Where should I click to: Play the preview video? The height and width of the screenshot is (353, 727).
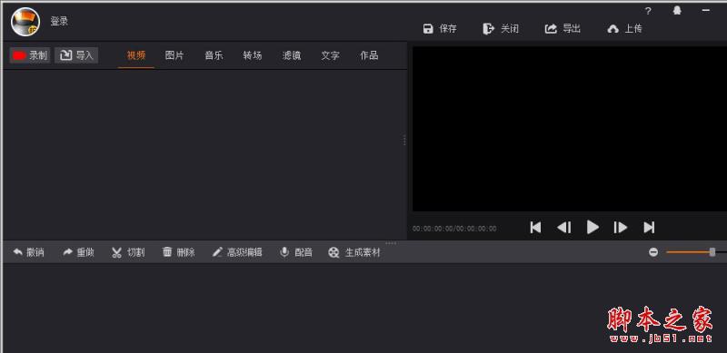[x=593, y=227]
